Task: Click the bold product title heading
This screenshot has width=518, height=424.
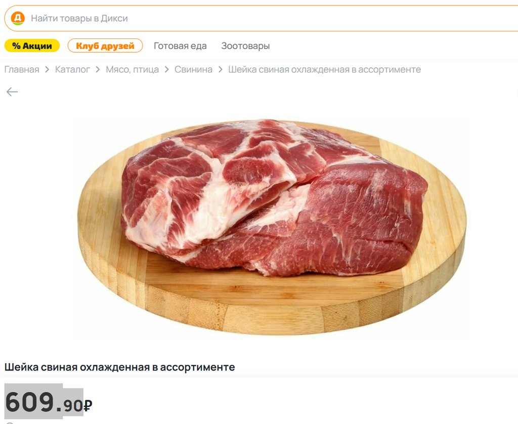Action: pyautogui.click(x=119, y=367)
